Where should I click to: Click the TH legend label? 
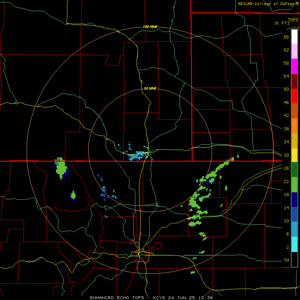(x=286, y=260)
